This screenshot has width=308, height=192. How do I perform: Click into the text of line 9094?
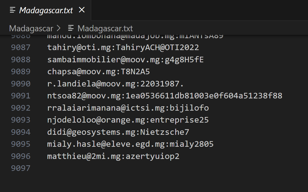tap(118, 132)
